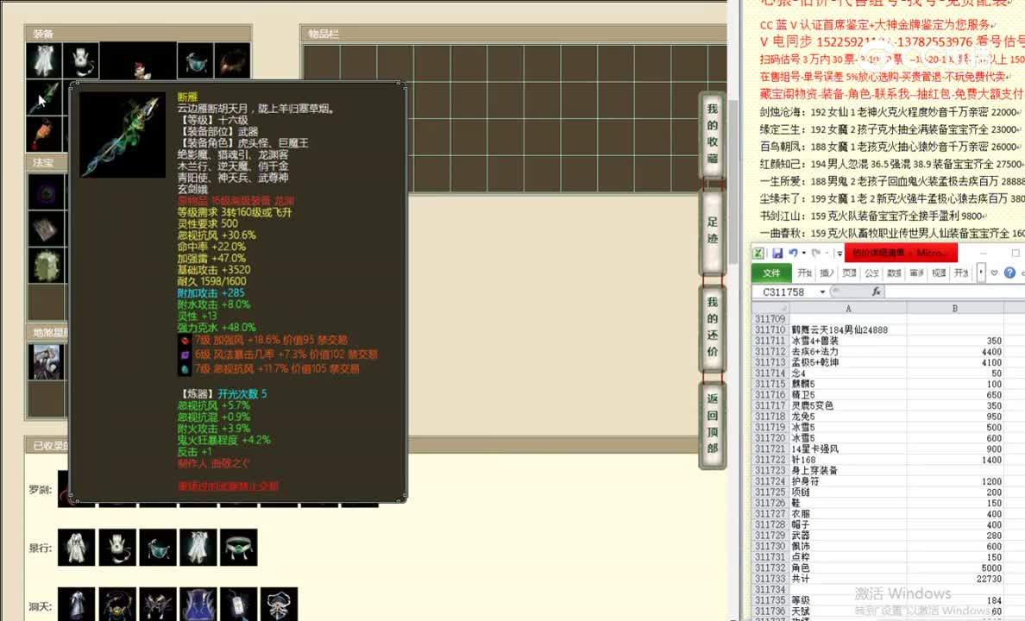Click Undo icon in Excel quick access toolbar
Screen dimensions: 1025x621
coord(793,253)
